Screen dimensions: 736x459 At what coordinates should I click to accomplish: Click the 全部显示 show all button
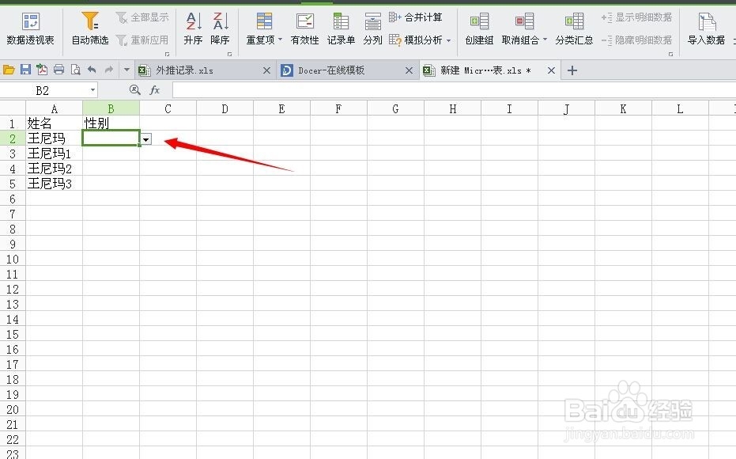(142, 17)
